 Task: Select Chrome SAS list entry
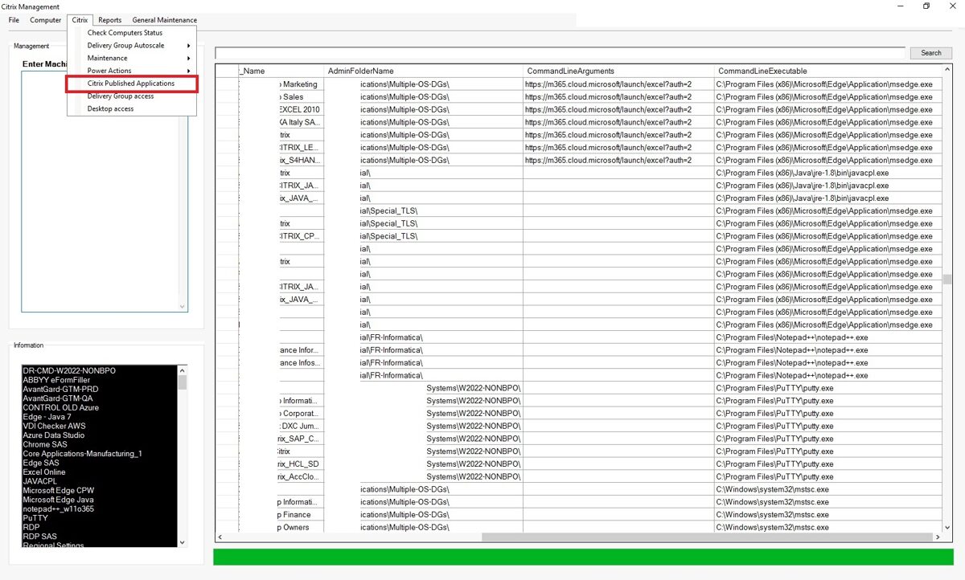[45, 444]
